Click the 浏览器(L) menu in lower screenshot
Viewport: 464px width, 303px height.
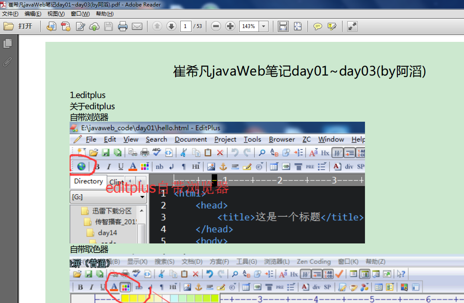(x=277, y=262)
